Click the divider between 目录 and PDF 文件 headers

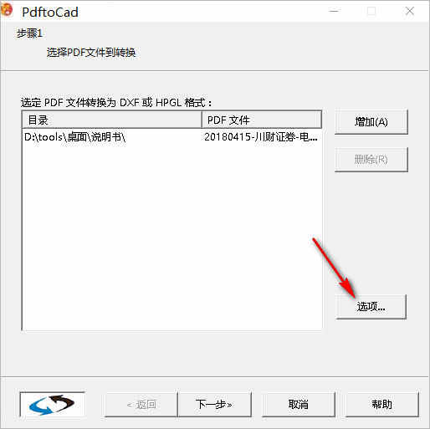(202, 120)
